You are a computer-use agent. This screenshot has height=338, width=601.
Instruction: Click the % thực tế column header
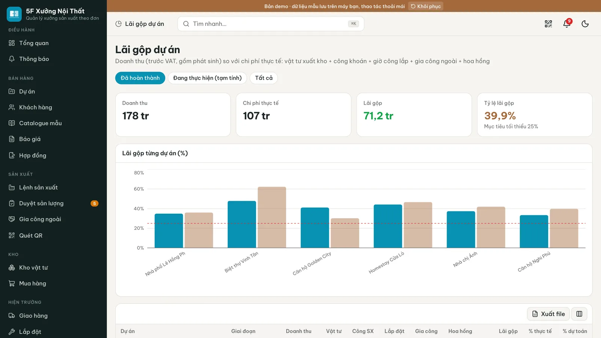(x=540, y=331)
